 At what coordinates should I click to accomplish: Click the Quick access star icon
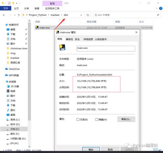click(x=7, y=25)
